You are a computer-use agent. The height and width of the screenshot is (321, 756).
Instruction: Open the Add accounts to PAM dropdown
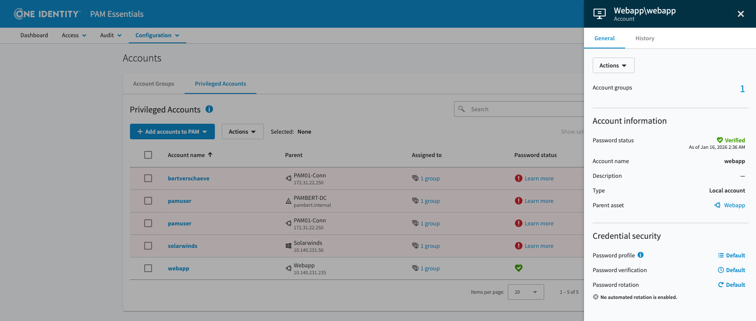point(172,132)
